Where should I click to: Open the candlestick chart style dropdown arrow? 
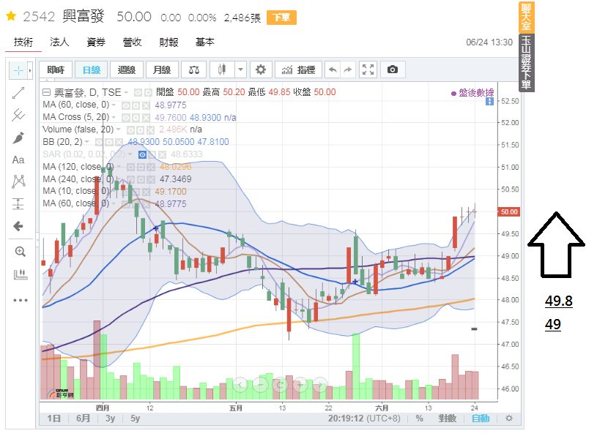click(240, 70)
